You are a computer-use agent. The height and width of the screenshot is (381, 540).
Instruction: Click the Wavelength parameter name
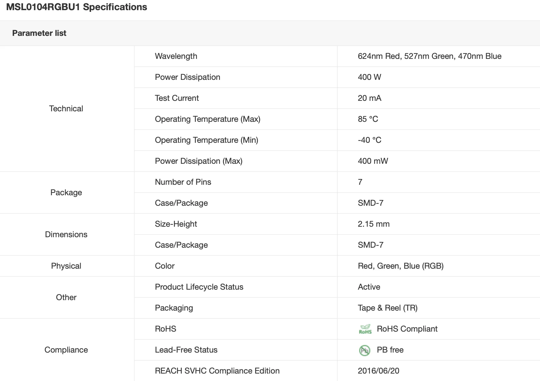pos(176,56)
